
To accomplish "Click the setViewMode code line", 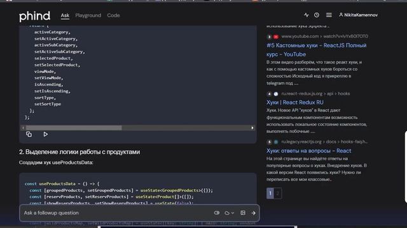I will (48, 78).
